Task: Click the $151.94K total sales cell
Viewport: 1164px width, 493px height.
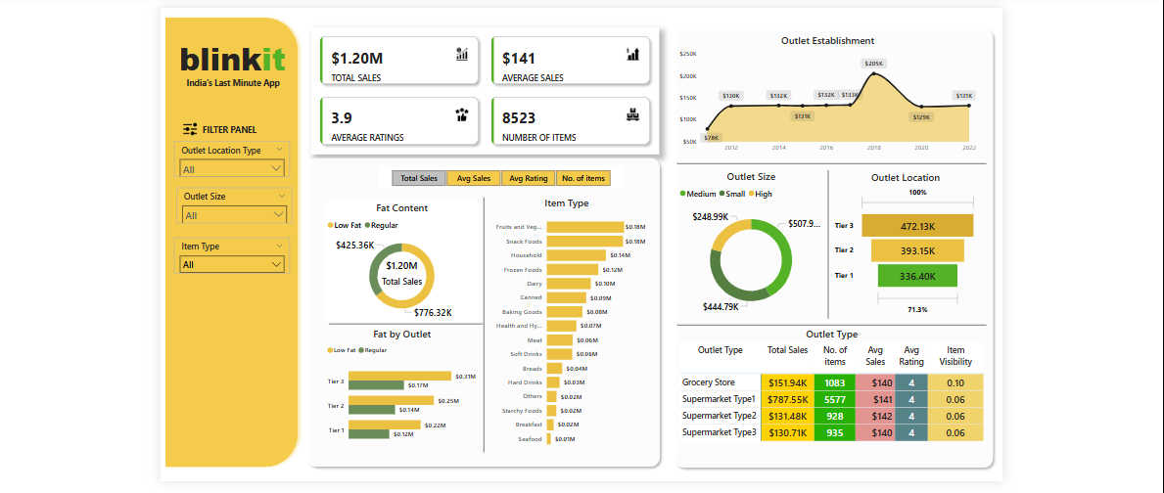Action: pos(787,382)
